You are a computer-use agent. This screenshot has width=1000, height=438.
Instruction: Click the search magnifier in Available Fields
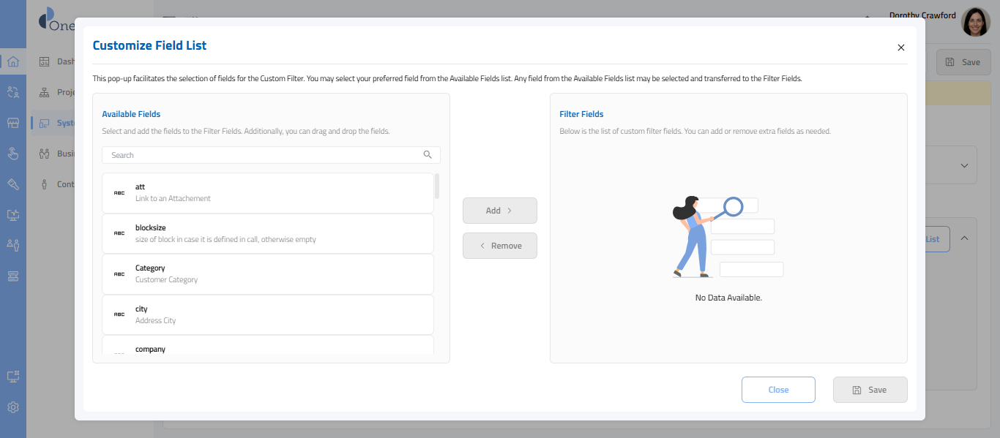(428, 155)
